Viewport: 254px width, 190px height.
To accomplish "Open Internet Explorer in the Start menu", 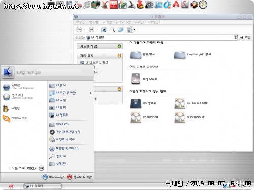I will coord(18,87).
